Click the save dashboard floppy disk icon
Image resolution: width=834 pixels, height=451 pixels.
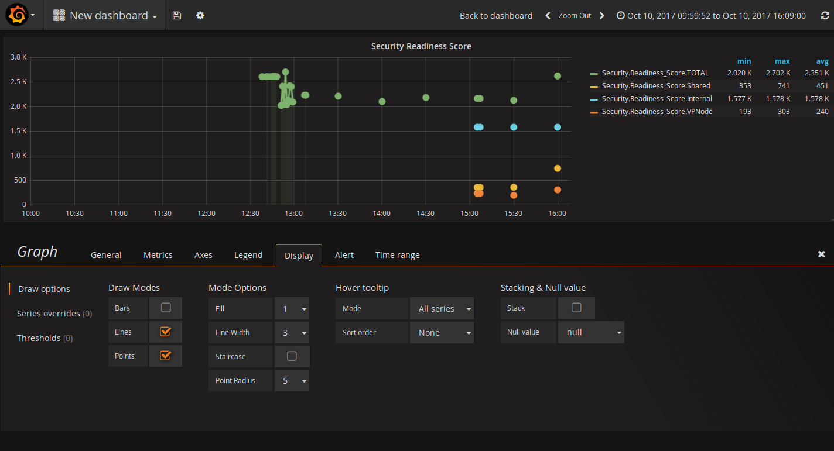coord(177,16)
